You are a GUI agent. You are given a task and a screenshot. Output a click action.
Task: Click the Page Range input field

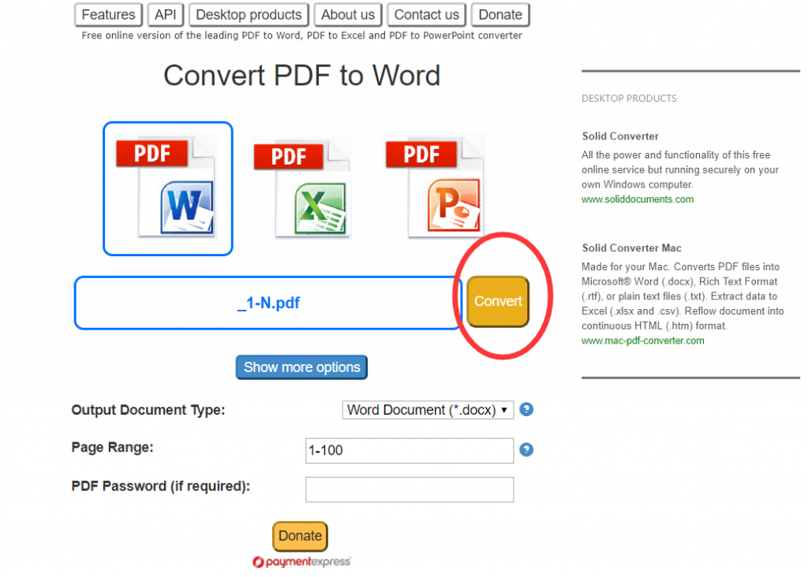tap(410, 450)
